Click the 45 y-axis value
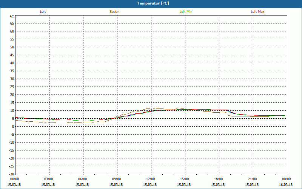Image resolution: width=302 pixels, height=189 pixels. [x=12, y=55]
